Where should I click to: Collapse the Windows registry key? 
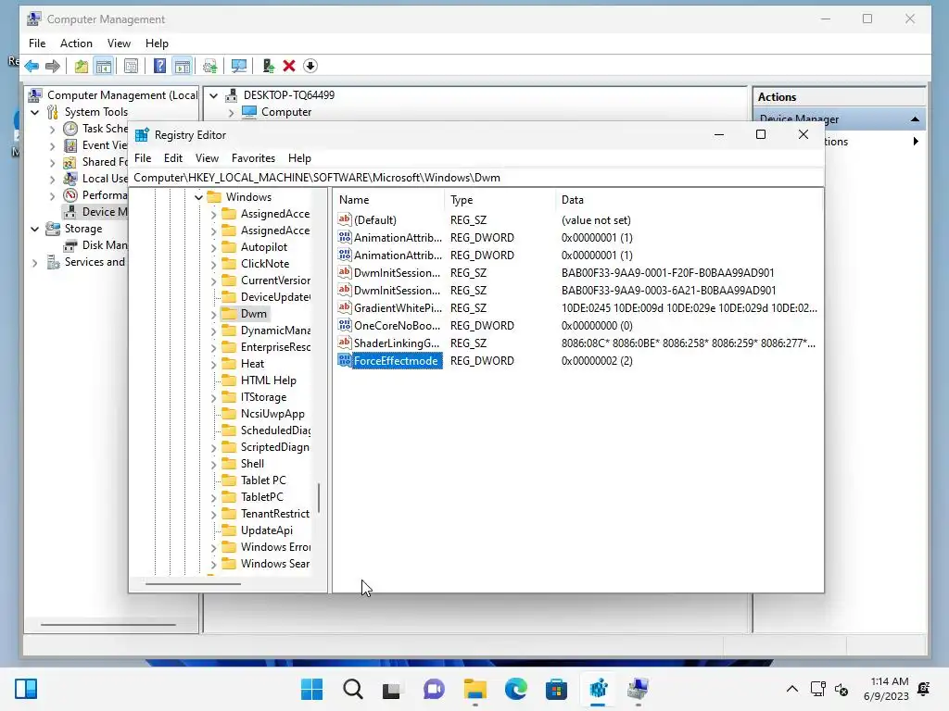pyautogui.click(x=198, y=197)
